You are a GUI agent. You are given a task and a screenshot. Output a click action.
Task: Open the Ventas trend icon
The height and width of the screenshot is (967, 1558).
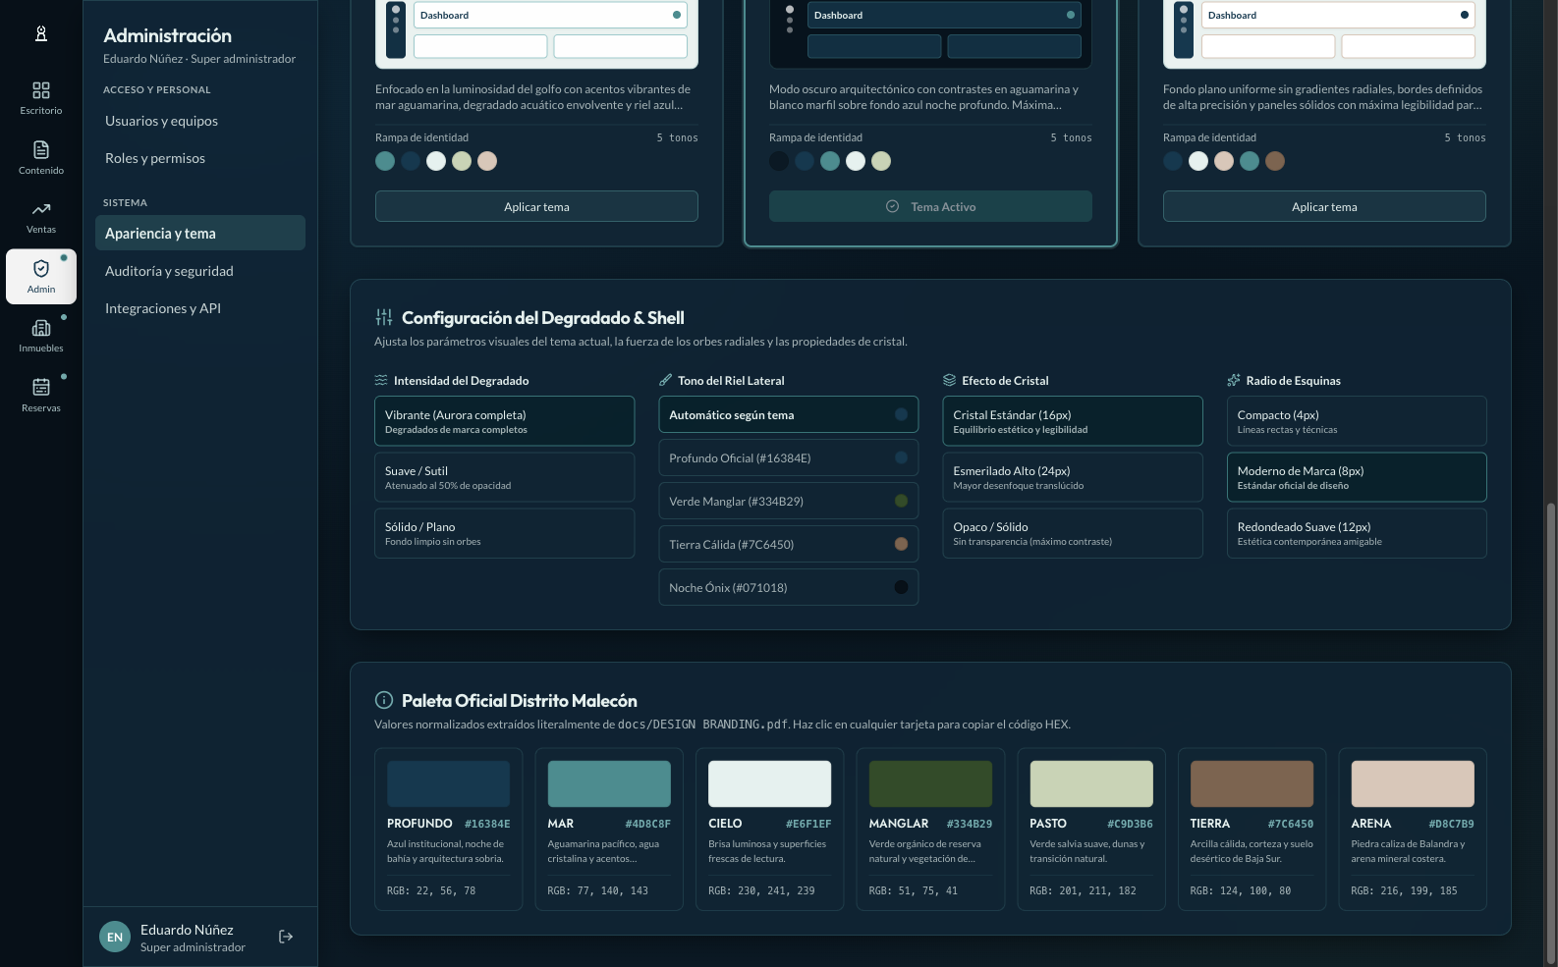click(41, 217)
